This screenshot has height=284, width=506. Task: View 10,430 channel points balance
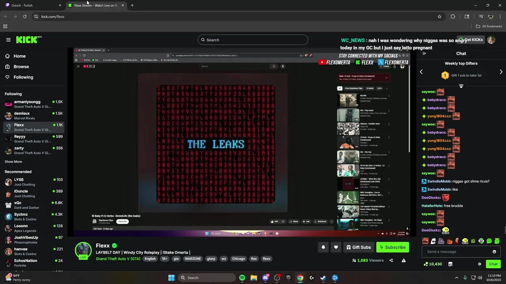point(432,264)
